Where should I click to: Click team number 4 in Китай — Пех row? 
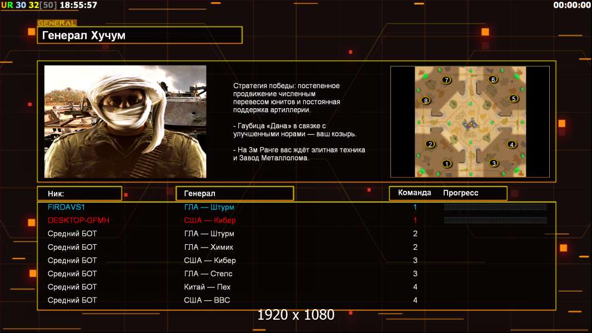pos(415,287)
